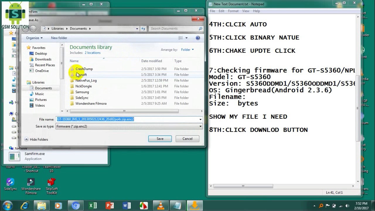Open Edit menu in Notepad
375x211 pixels.
(221, 11)
